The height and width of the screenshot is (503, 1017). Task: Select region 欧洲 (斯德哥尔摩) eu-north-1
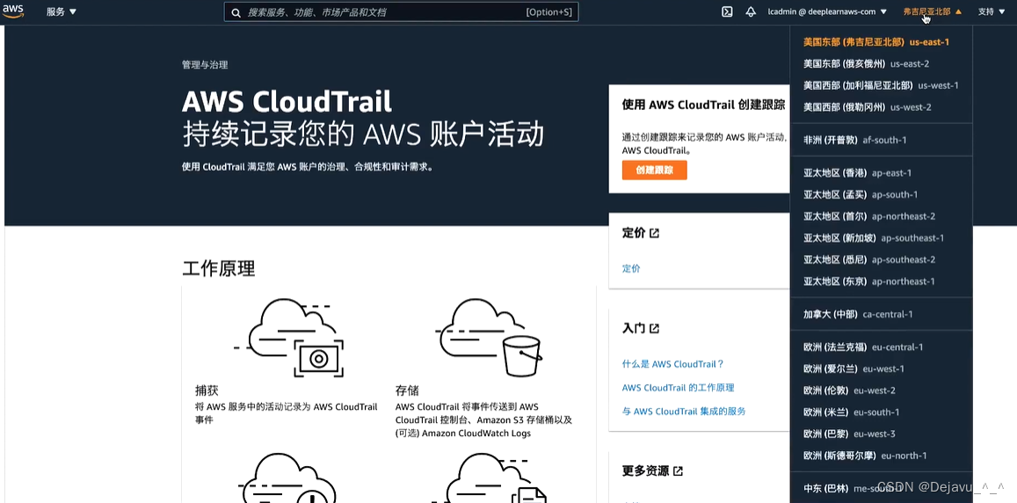[x=865, y=456]
